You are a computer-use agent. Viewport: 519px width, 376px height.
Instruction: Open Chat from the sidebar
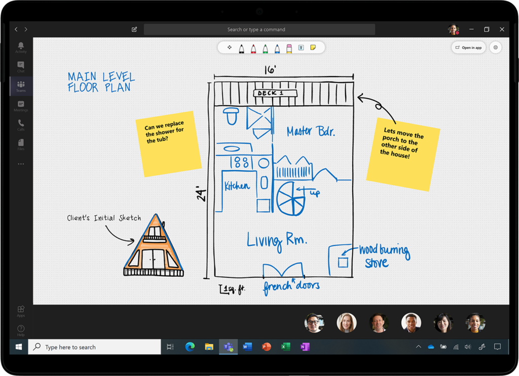[x=21, y=66]
